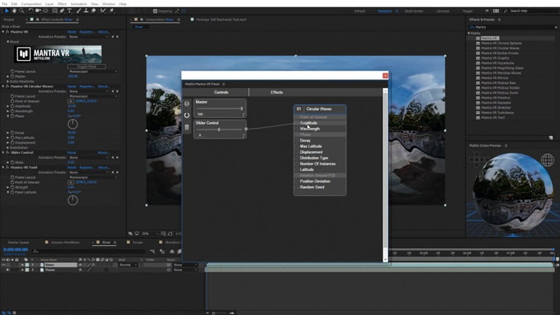Expand the Distribution group
Image resolution: width=560 pixels, height=315 pixels.
coord(8,148)
